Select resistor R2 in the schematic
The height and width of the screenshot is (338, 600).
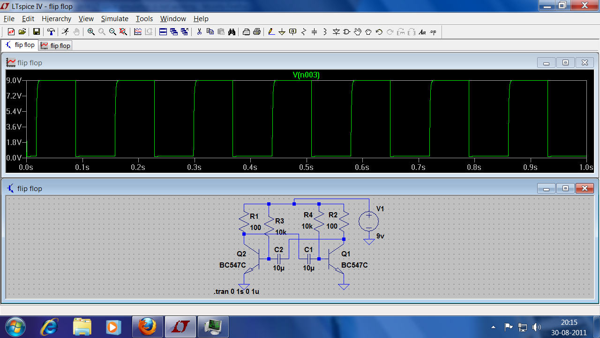click(x=344, y=221)
